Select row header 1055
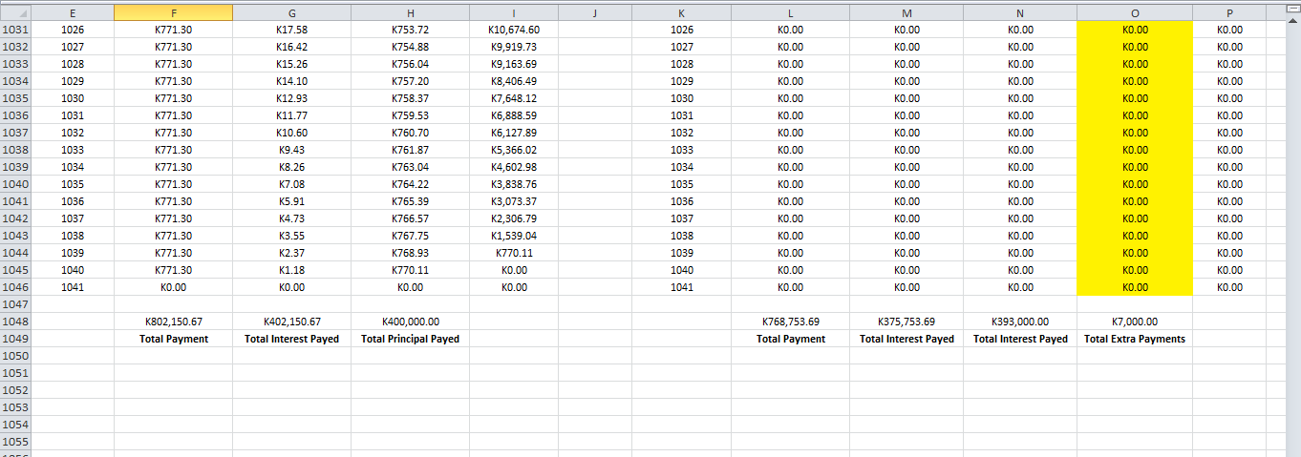Screen dimensions: 1301x457 click(16, 442)
